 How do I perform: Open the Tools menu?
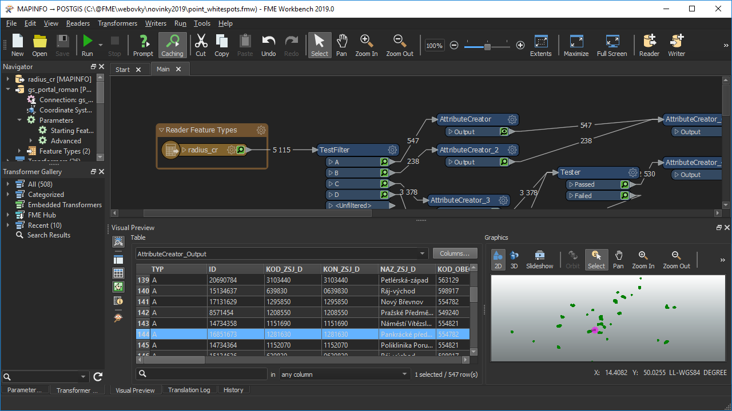pyautogui.click(x=202, y=23)
